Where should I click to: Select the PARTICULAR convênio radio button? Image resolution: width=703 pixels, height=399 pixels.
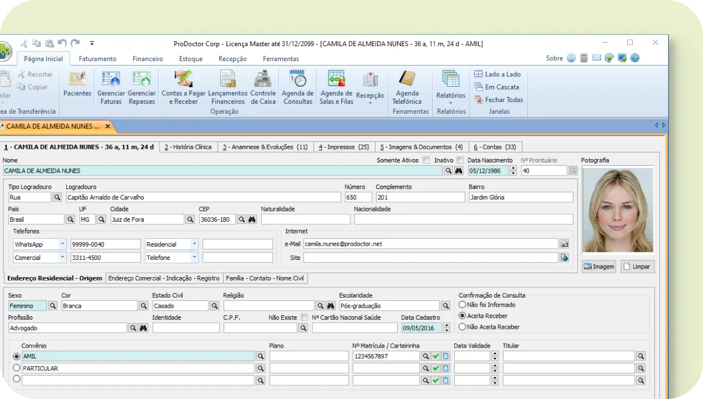17,368
